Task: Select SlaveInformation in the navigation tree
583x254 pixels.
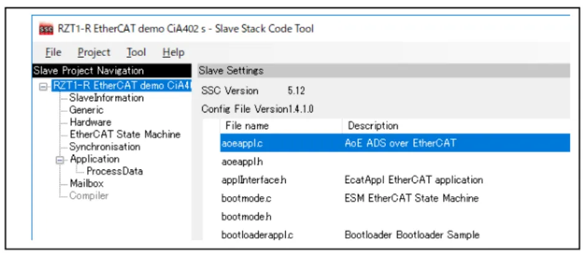Action: pyautogui.click(x=106, y=98)
